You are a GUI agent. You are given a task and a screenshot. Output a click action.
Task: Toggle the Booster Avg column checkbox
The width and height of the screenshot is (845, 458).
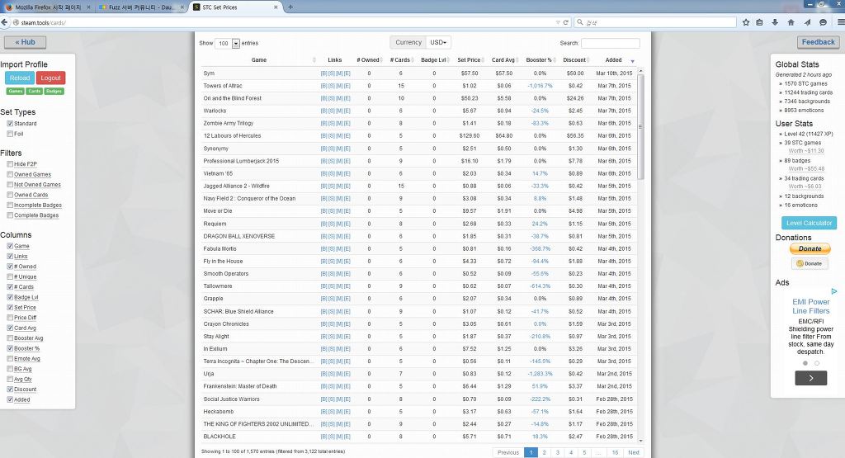pos(10,338)
